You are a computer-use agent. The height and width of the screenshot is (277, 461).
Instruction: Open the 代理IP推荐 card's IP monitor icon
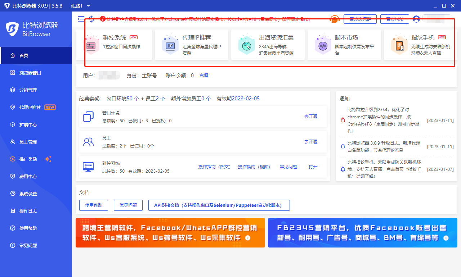point(170,45)
